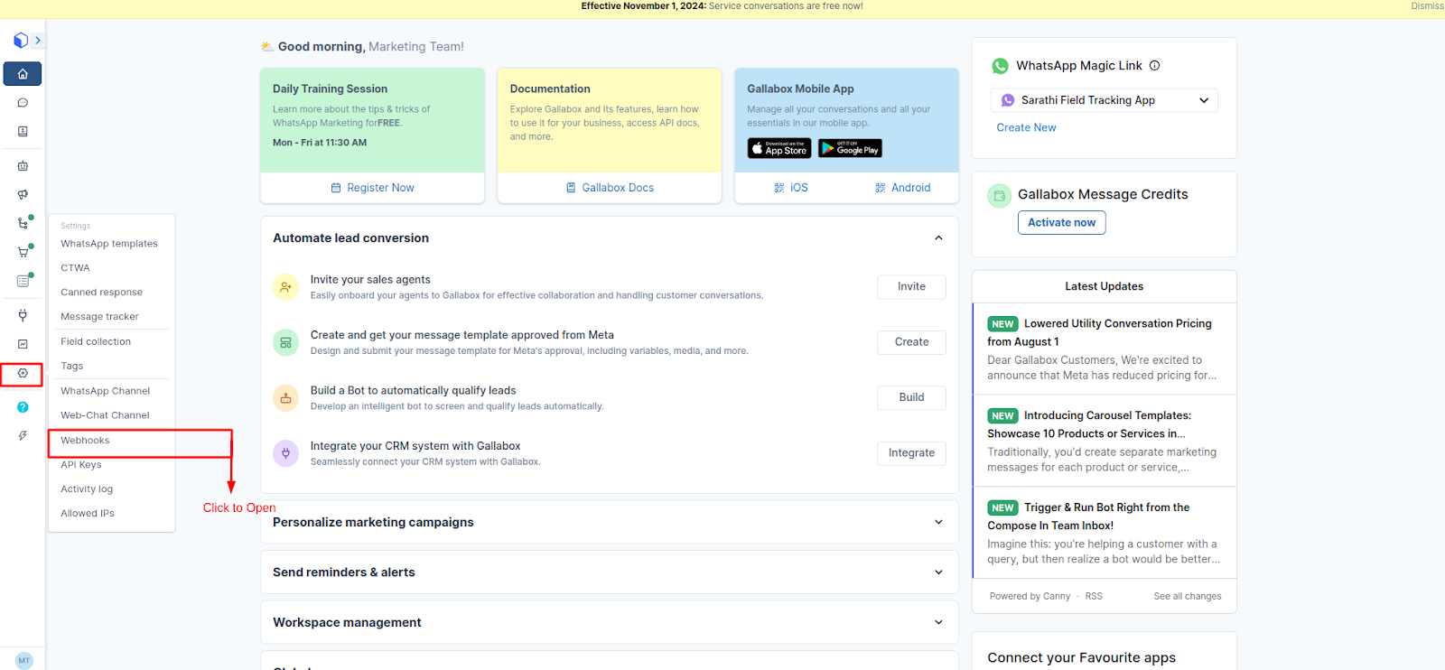Image resolution: width=1445 pixels, height=670 pixels.
Task: Select Web-Chat Channel in Settings menu
Action: pos(105,415)
